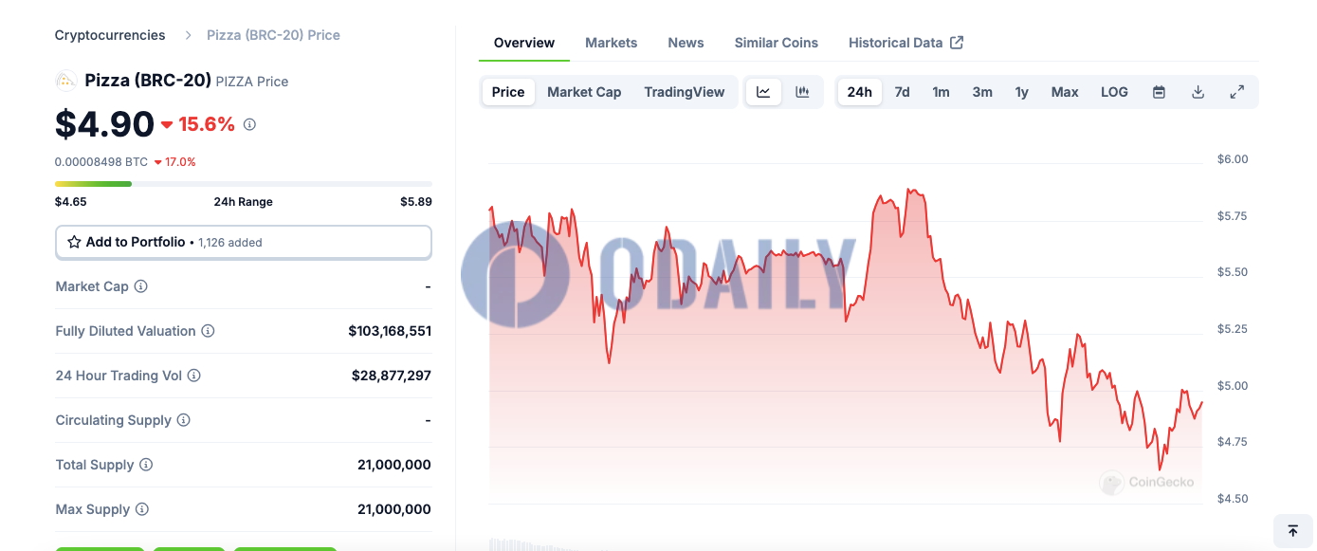Image resolution: width=1317 pixels, height=551 pixels.
Task: Click the 17.0% BTC change value
Action: [x=180, y=162]
